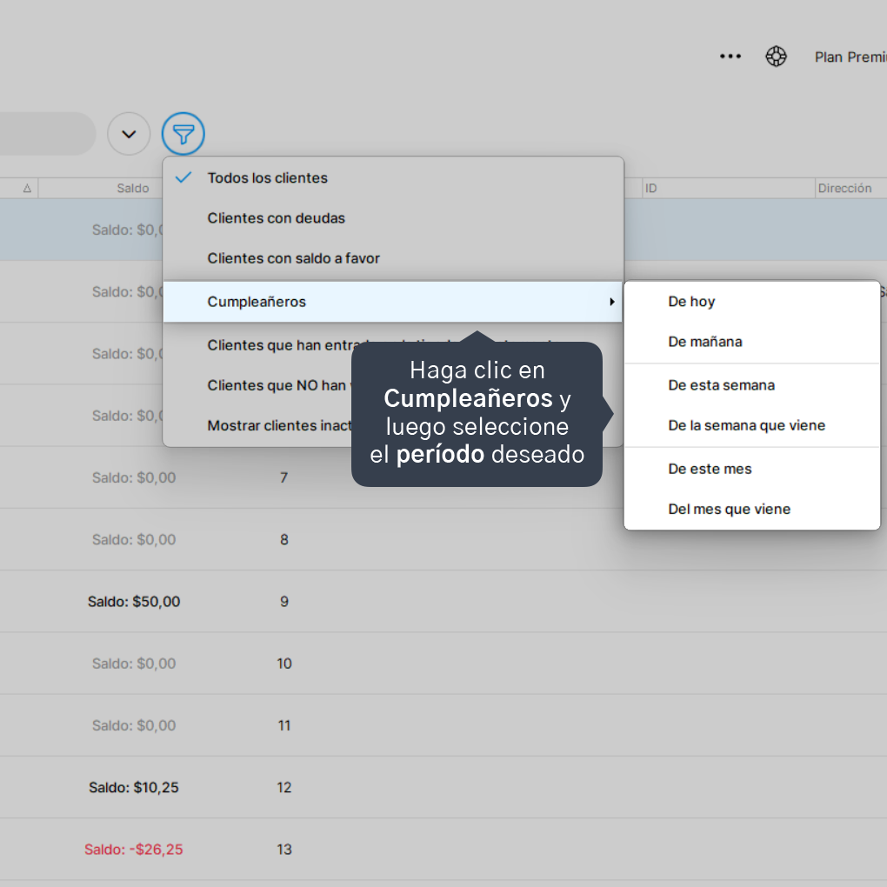The image size is (887, 887).
Task: Click row number 9 cell
Action: (284, 601)
